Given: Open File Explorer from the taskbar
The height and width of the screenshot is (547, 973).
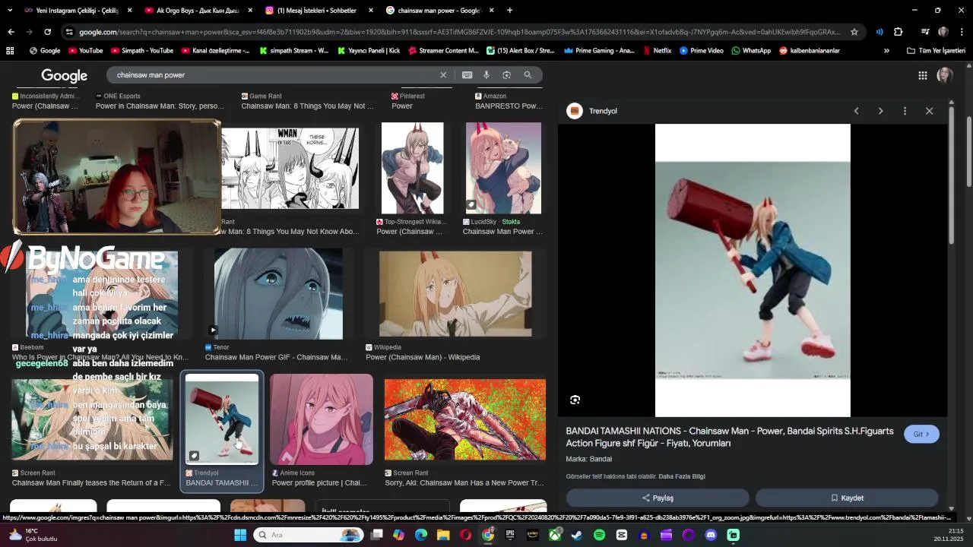Looking at the screenshot, I should coord(443,535).
